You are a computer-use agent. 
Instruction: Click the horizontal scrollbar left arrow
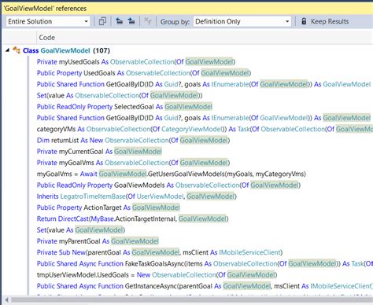[x=6, y=299]
